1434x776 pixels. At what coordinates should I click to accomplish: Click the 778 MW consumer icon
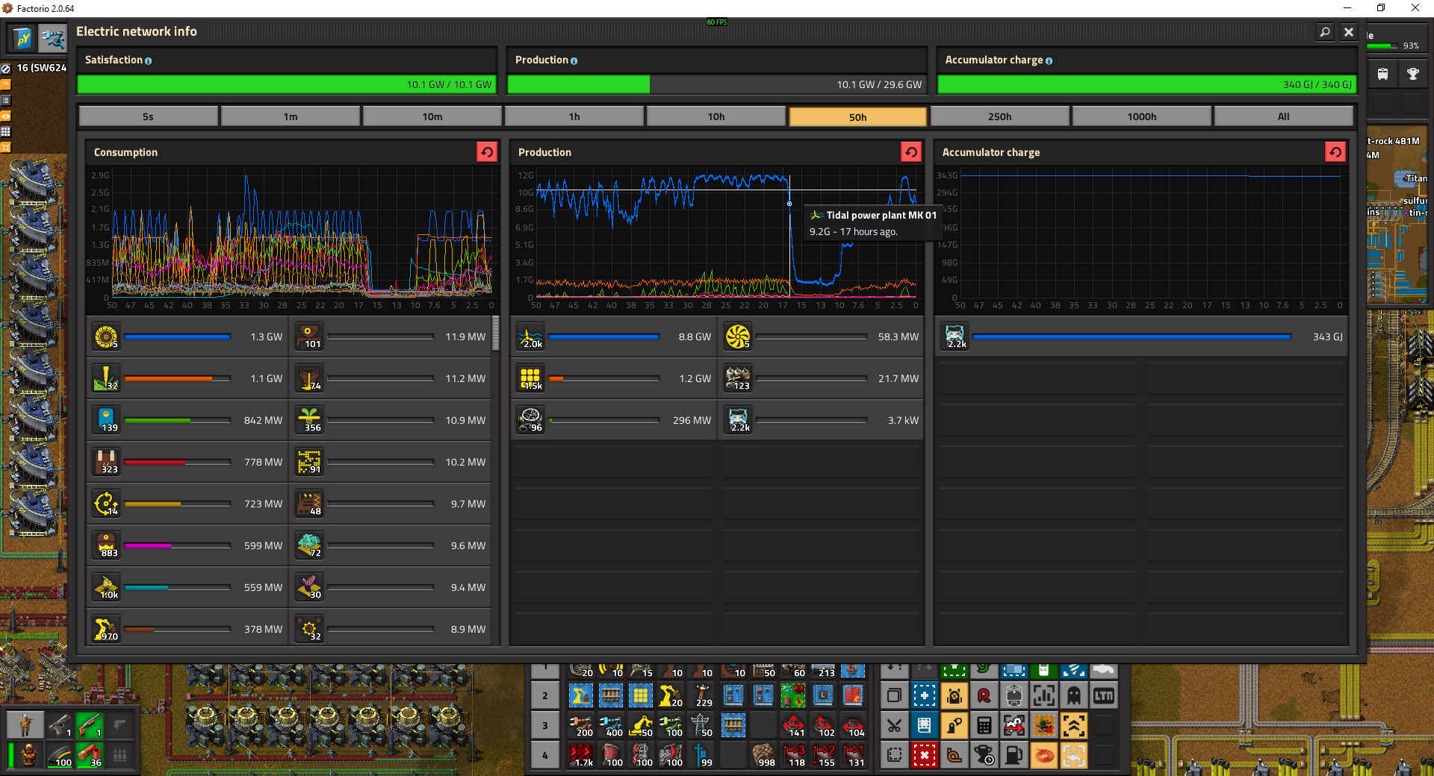pyautogui.click(x=106, y=463)
